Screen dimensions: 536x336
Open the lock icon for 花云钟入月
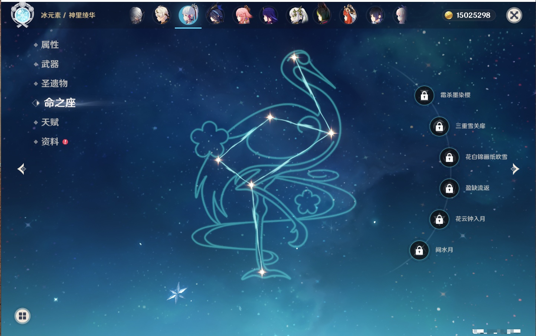click(x=439, y=219)
